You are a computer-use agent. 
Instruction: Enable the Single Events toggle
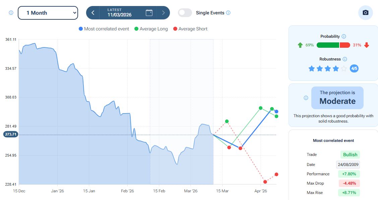pos(185,13)
